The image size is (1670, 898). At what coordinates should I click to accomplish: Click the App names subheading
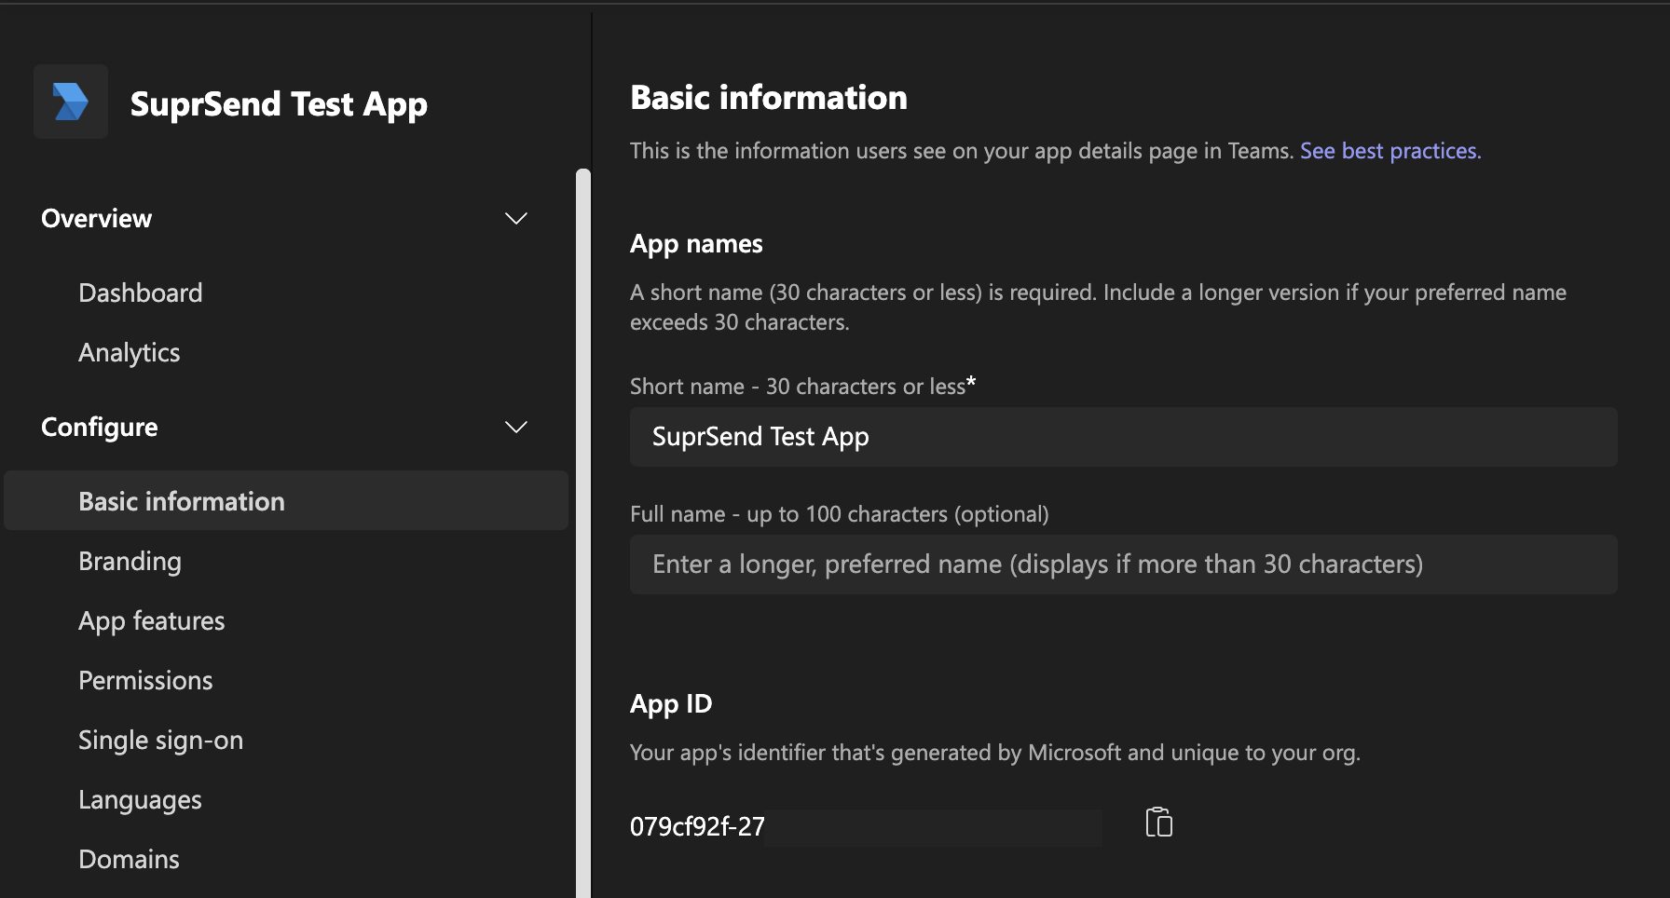[696, 244]
